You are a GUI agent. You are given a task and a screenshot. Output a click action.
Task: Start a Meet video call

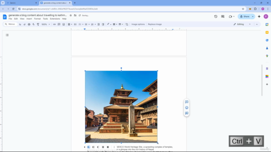tap(230, 16)
